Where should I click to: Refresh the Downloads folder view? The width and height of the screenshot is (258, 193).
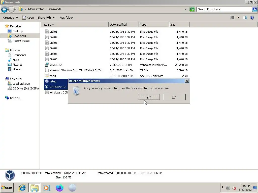(192, 9)
